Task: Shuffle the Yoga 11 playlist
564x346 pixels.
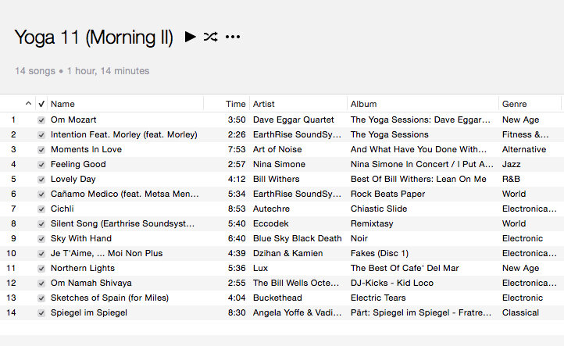Action: [x=211, y=37]
